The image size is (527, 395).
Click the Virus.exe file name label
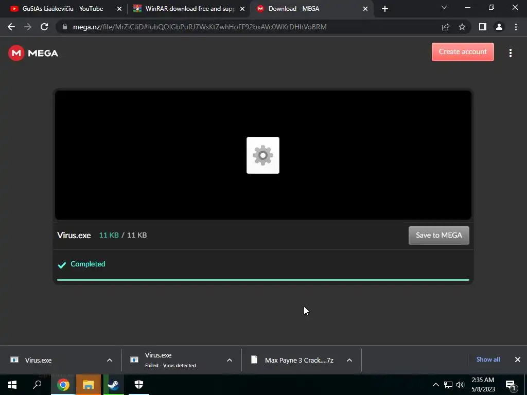[x=74, y=235]
